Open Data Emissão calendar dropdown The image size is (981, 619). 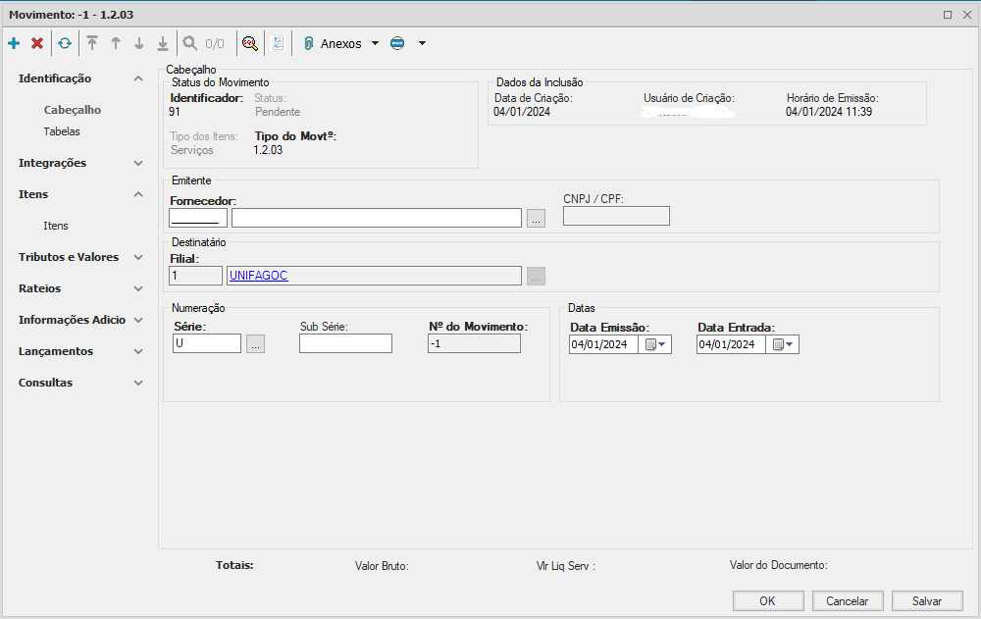(654, 344)
